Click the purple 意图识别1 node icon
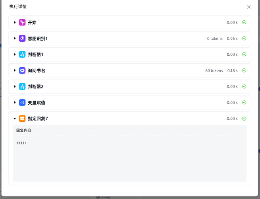Image resolution: width=260 pixels, height=199 pixels. tap(22, 39)
